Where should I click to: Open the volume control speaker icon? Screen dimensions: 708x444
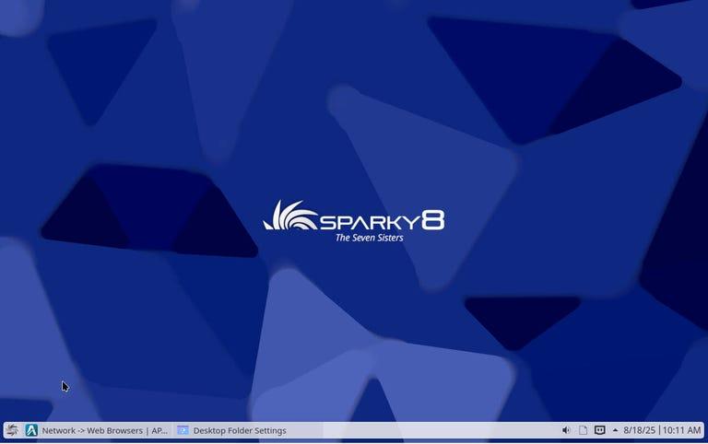coord(566,430)
